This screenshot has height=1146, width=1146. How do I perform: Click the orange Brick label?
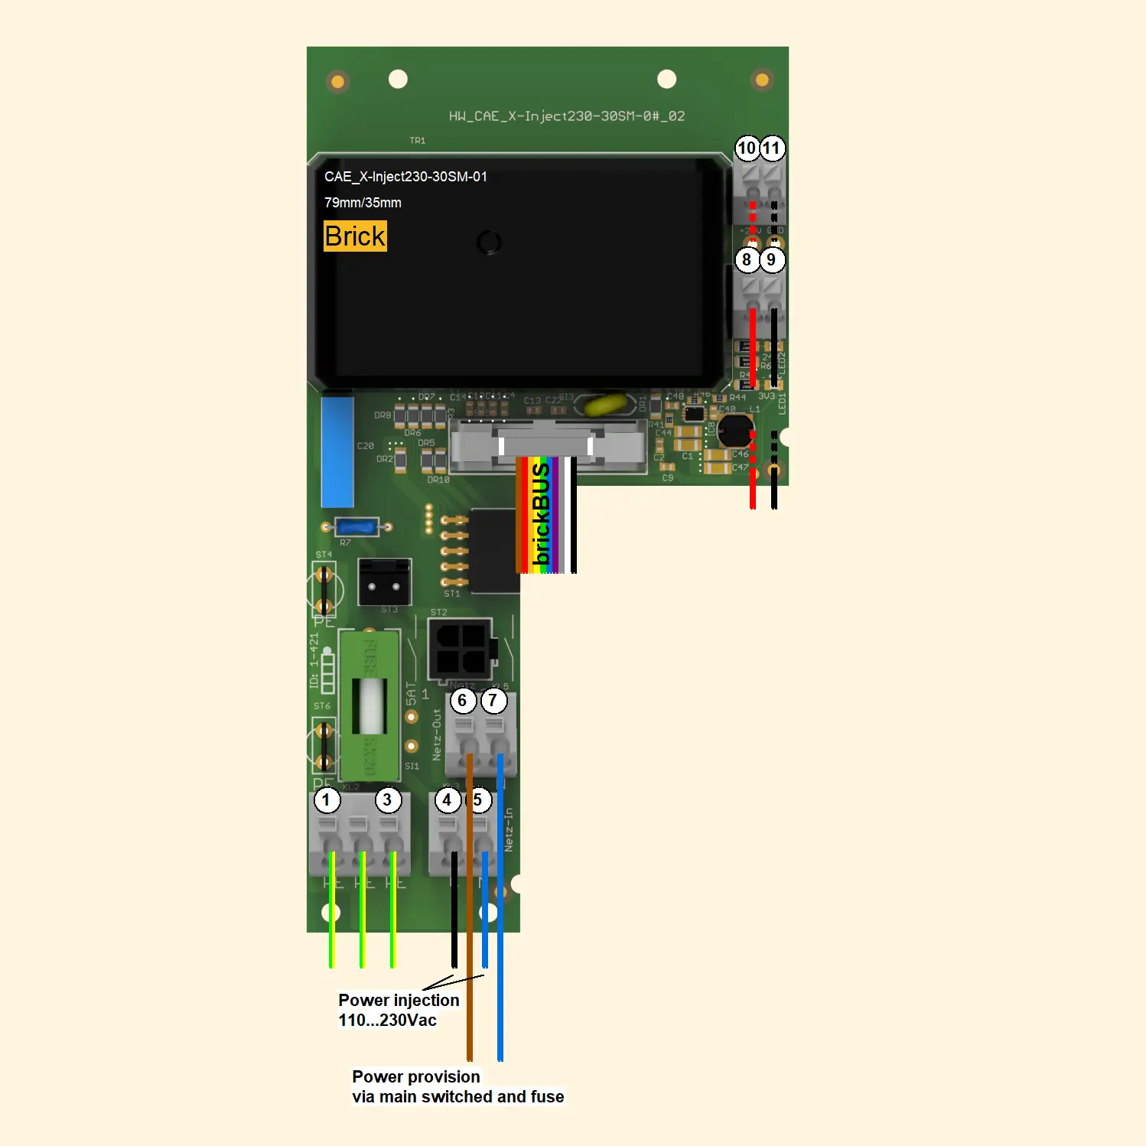click(355, 236)
